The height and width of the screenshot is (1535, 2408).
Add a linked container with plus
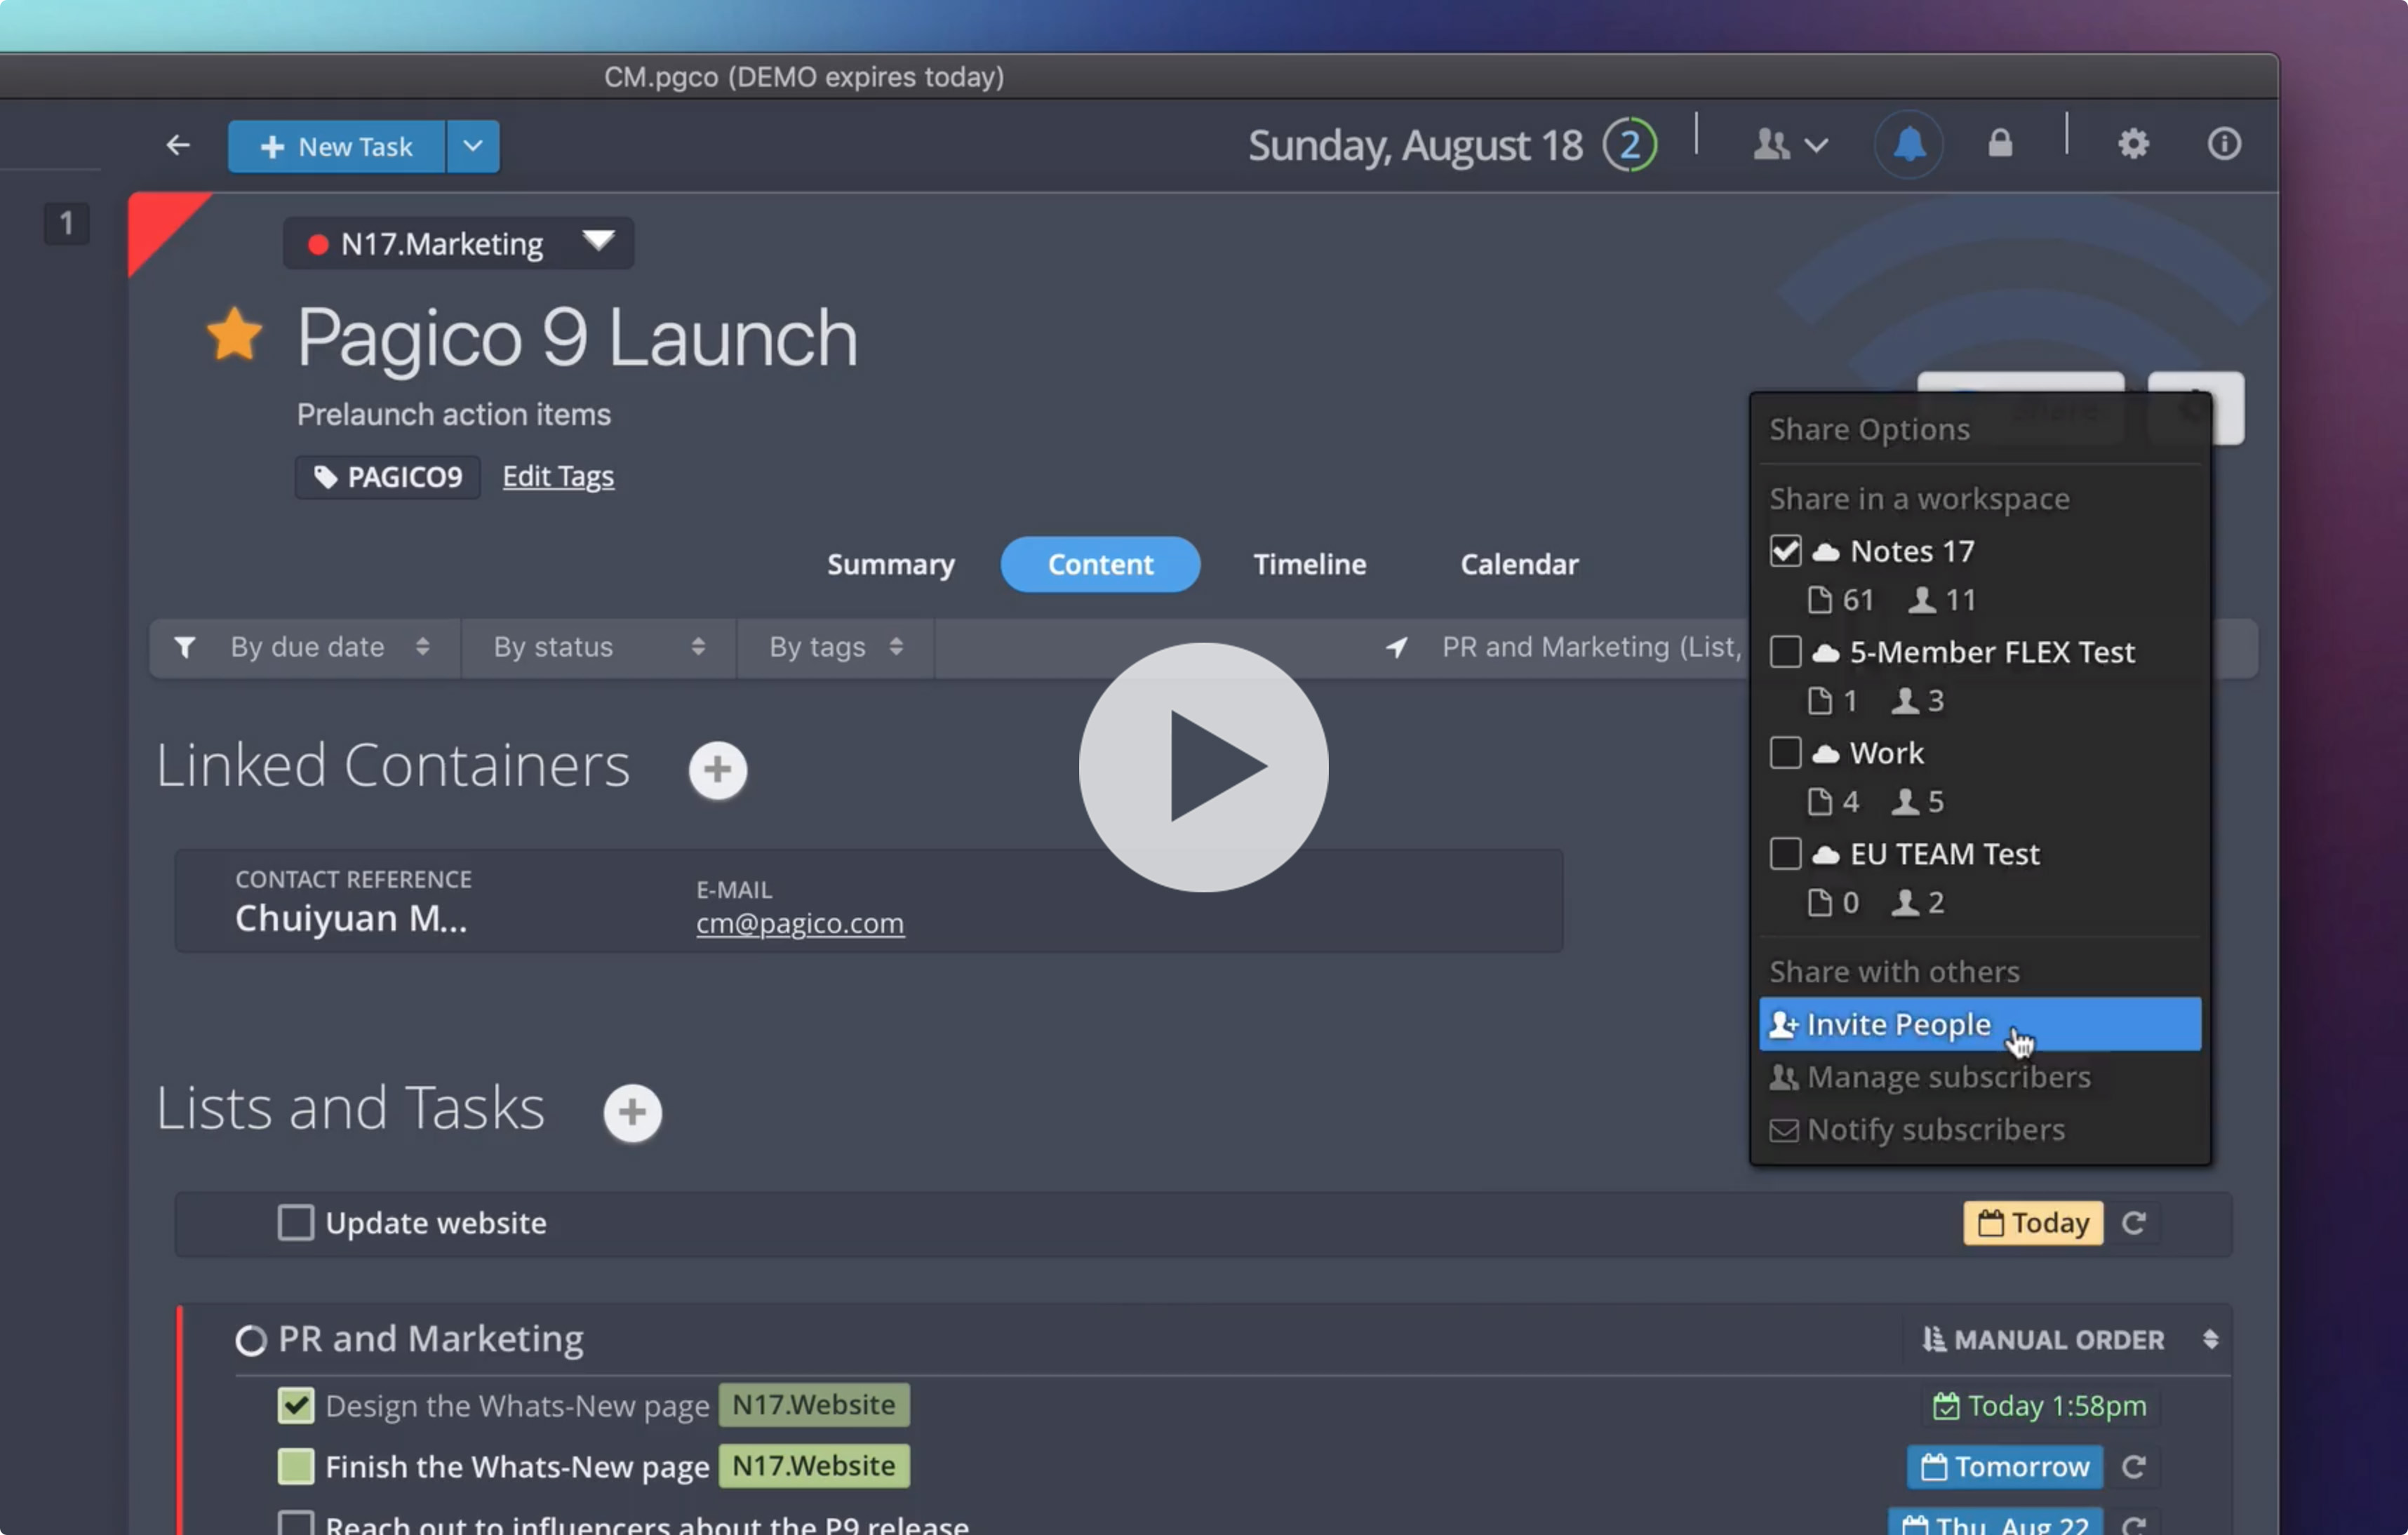(x=717, y=769)
